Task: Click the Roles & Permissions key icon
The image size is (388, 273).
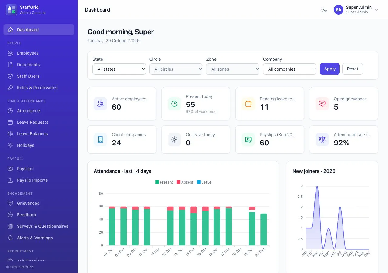Action: [x=10, y=88]
